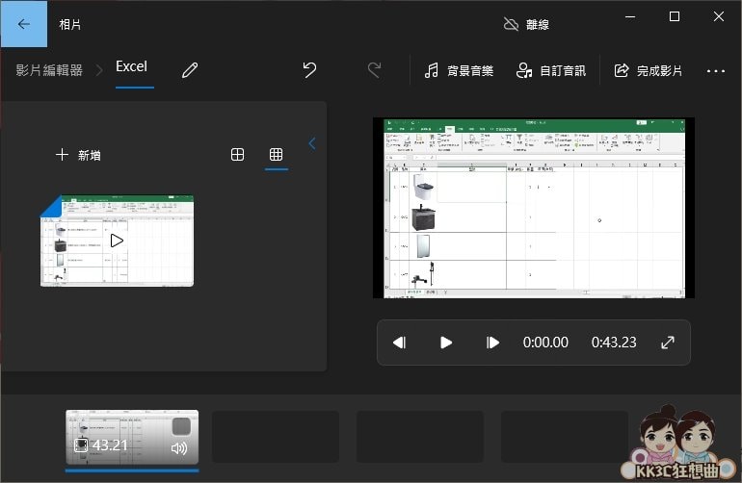Switch the library to the small grid view
Image resolution: width=742 pixels, height=483 pixels.
(276, 155)
